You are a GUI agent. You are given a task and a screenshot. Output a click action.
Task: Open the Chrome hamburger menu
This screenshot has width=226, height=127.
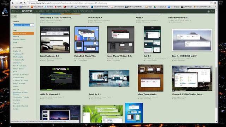point(215,3)
